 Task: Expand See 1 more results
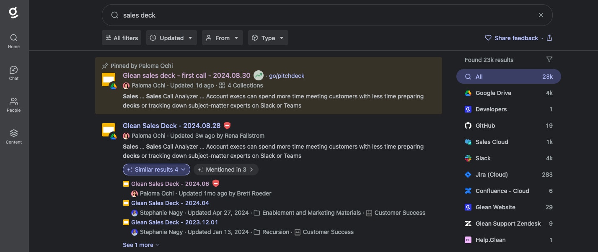point(141,245)
